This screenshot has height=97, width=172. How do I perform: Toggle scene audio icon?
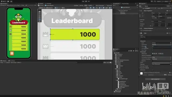coord(97,8)
